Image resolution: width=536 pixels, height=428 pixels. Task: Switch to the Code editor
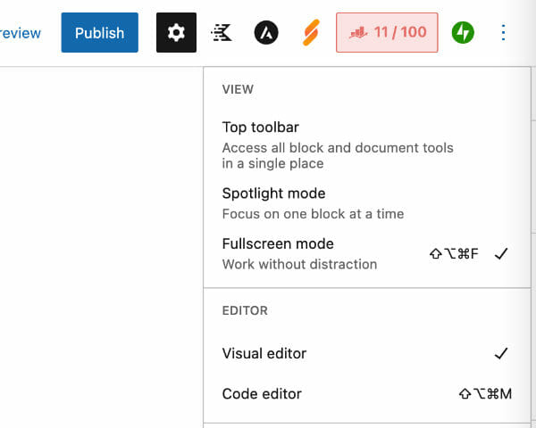click(262, 393)
